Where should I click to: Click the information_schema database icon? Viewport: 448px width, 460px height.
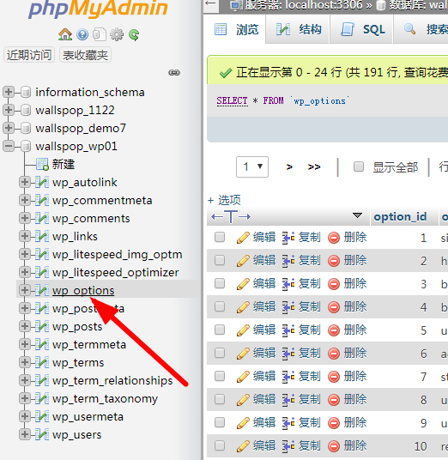26,92
